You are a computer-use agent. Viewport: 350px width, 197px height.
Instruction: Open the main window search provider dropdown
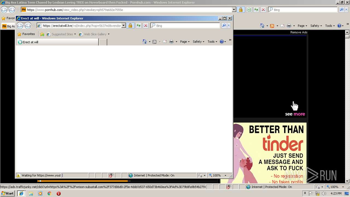click(346, 10)
